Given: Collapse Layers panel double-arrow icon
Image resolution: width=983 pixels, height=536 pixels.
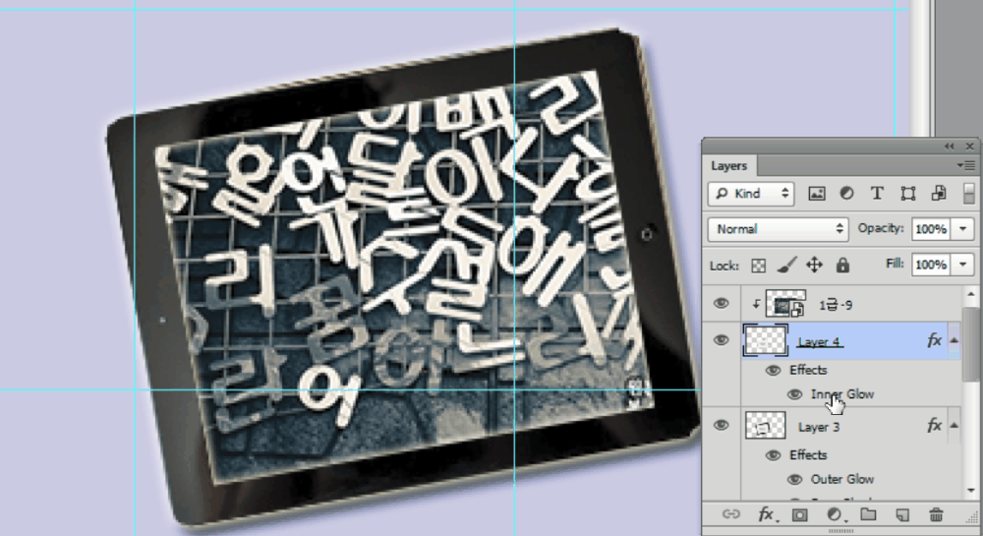Looking at the screenshot, I should pyautogui.click(x=950, y=147).
